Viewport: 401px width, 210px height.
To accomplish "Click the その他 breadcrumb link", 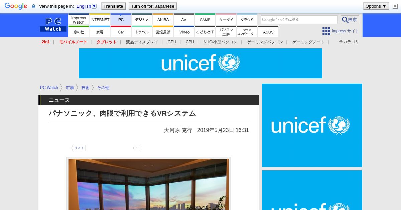I will click(103, 88).
